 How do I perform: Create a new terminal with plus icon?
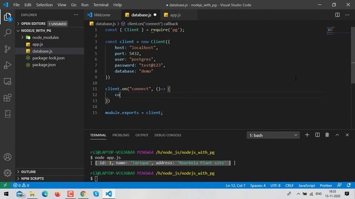307,135
